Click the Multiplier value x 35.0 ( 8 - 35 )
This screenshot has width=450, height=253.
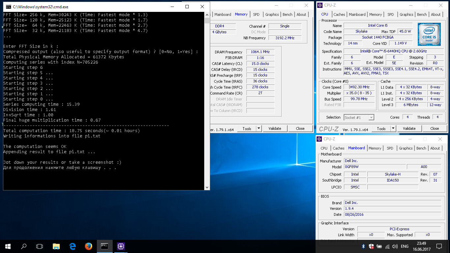tap(359, 93)
